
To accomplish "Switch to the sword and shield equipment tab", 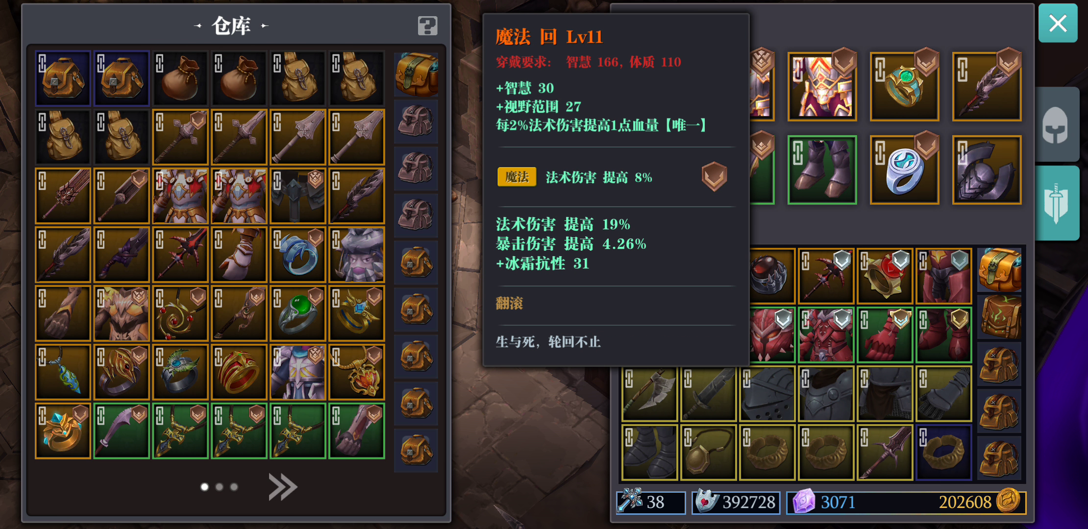I will tap(1057, 203).
